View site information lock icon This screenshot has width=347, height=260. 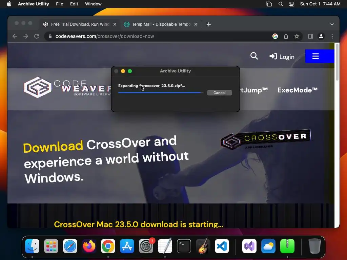click(50, 36)
